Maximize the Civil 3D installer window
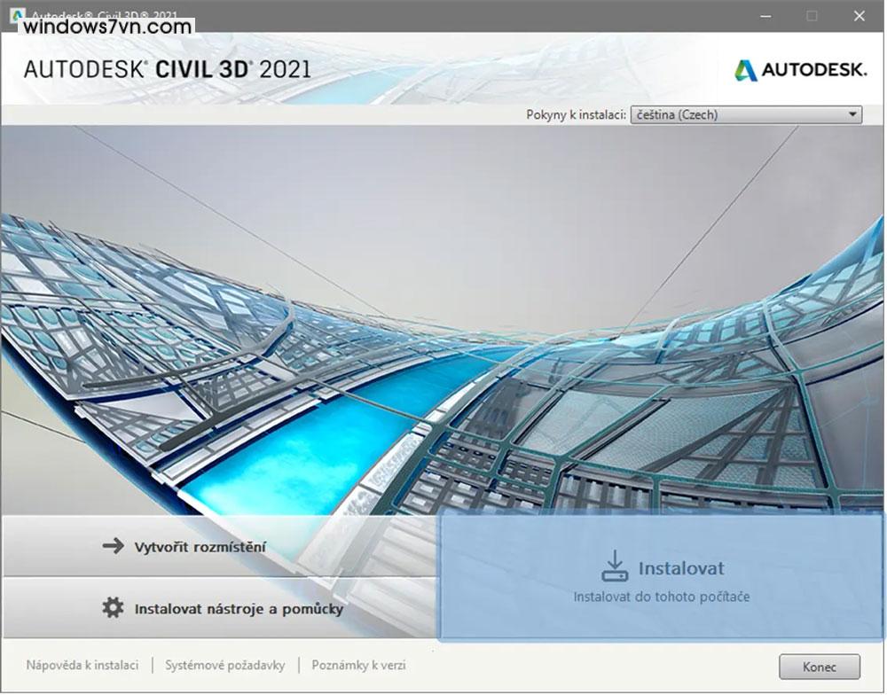The image size is (887, 695). 810,15
